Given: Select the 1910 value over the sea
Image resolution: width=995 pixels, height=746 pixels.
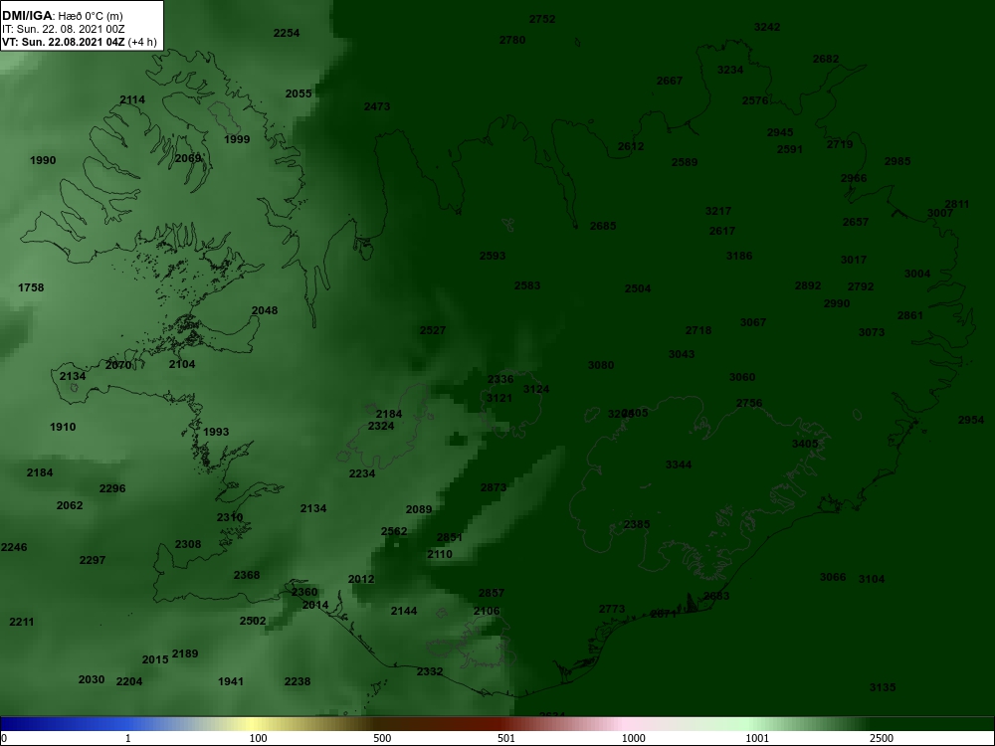Looking at the screenshot, I should click(x=63, y=428).
